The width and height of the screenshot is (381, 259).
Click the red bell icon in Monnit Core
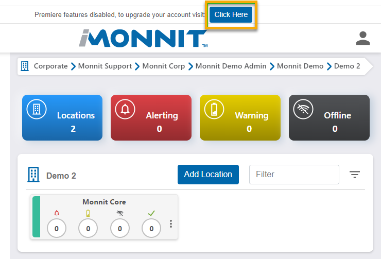coord(57,213)
